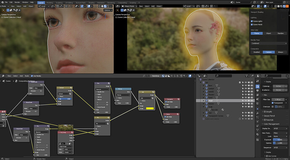Screen dimensions: 290x160
Task: Open the Render properties tab icon
Action: (258, 86)
